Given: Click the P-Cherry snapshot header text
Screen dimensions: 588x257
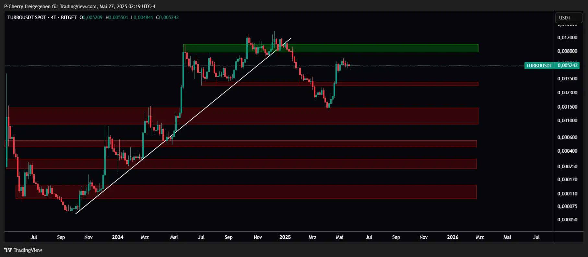Looking at the screenshot, I should tap(80, 6).
